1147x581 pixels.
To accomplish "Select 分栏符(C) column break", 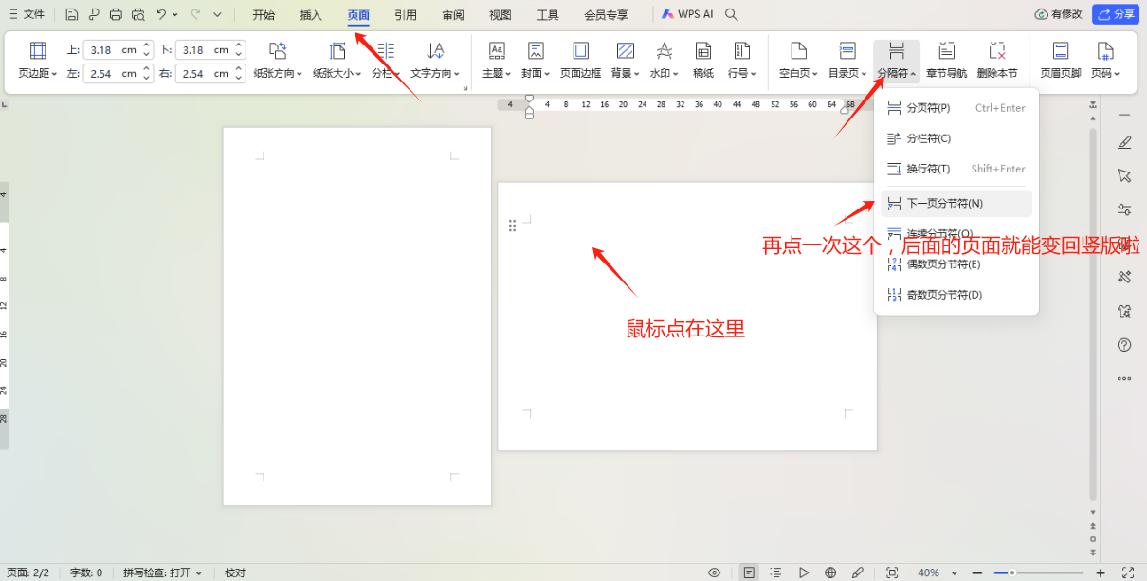I will pyautogui.click(x=956, y=138).
